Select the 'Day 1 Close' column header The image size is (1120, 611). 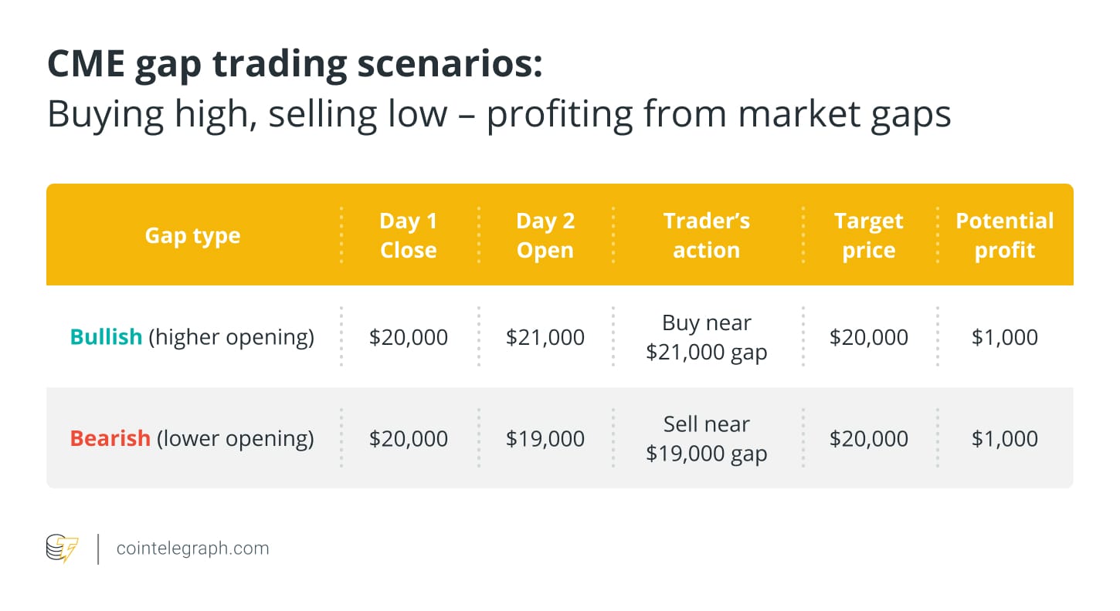pyautogui.click(x=409, y=235)
